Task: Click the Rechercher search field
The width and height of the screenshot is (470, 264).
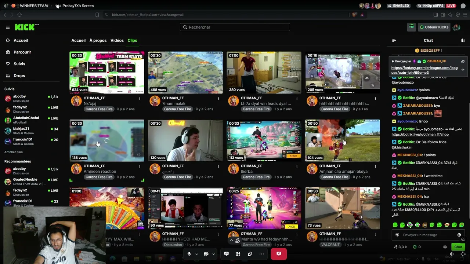Action: coord(235,27)
